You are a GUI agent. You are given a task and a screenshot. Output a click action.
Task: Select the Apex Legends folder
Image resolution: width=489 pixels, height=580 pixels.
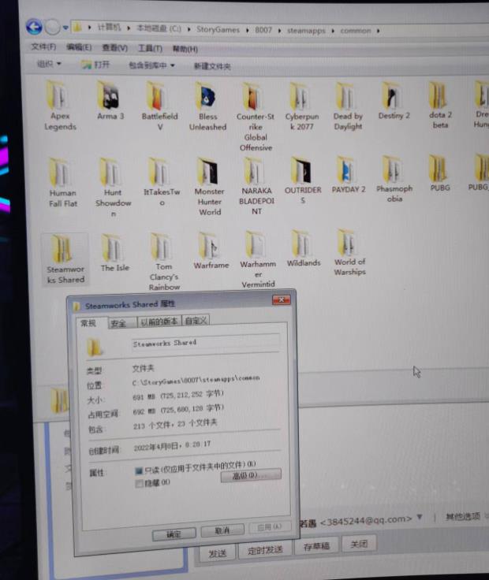pos(59,106)
